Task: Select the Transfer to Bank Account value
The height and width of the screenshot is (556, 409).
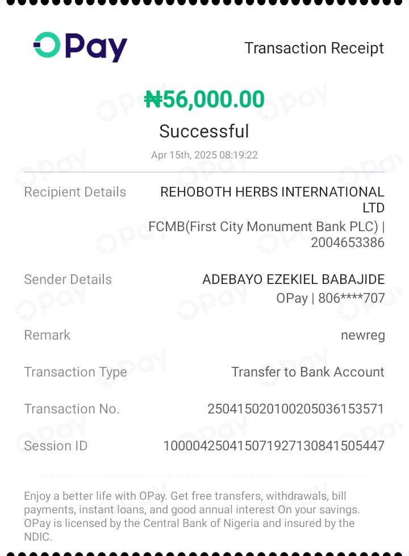Action: [x=308, y=372]
